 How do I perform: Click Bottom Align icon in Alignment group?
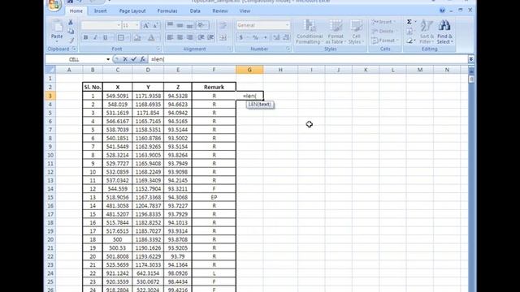[189, 25]
